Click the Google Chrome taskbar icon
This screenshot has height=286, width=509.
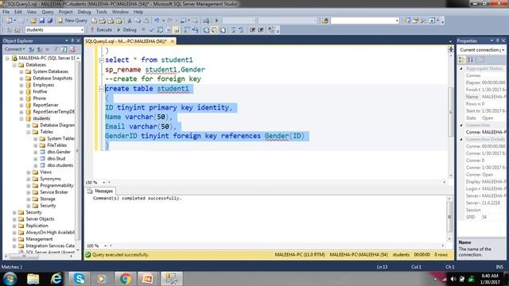pyautogui.click(x=126, y=279)
